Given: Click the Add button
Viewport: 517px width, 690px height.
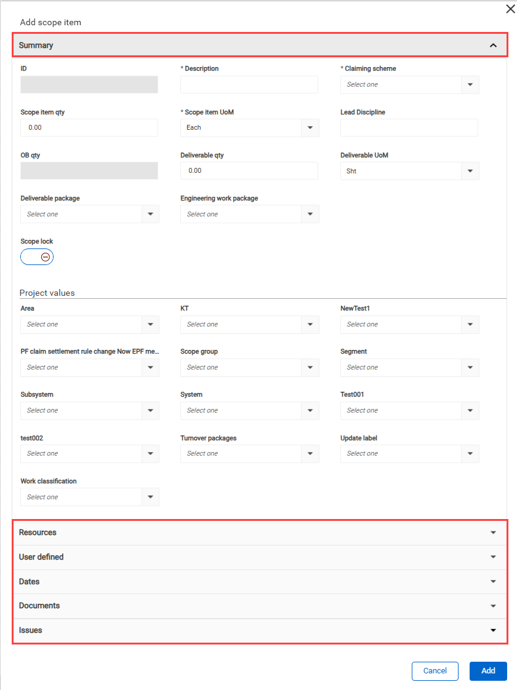Looking at the screenshot, I should point(488,671).
